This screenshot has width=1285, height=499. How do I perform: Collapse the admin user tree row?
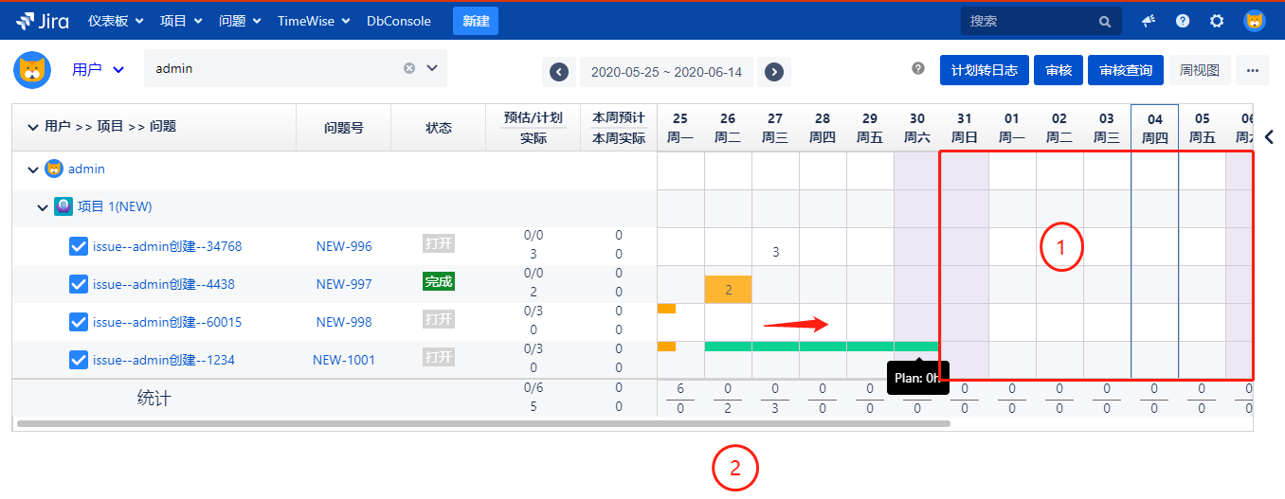pyautogui.click(x=34, y=169)
